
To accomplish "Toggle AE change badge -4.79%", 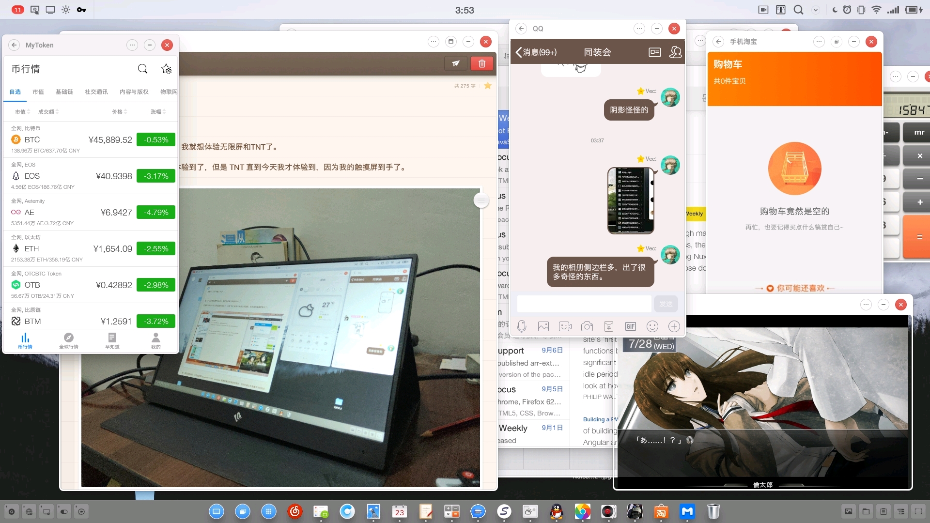I will pyautogui.click(x=156, y=212).
